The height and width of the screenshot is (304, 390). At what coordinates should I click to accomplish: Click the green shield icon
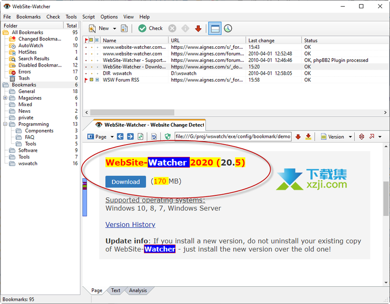click(x=167, y=137)
